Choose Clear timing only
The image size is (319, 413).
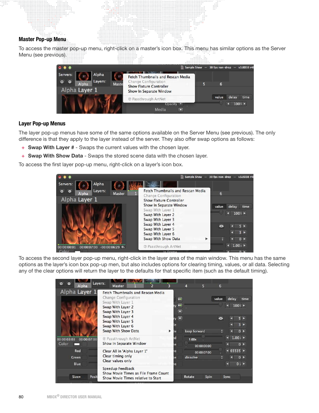click(x=117, y=356)
